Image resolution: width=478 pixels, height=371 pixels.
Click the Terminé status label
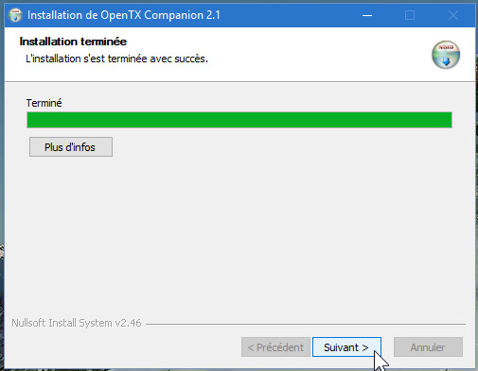(x=44, y=103)
